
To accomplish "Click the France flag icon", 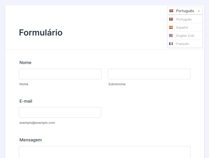I will 171,43.
